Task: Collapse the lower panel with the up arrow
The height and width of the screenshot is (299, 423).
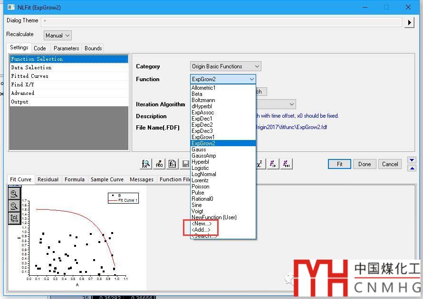Action: 412,168
